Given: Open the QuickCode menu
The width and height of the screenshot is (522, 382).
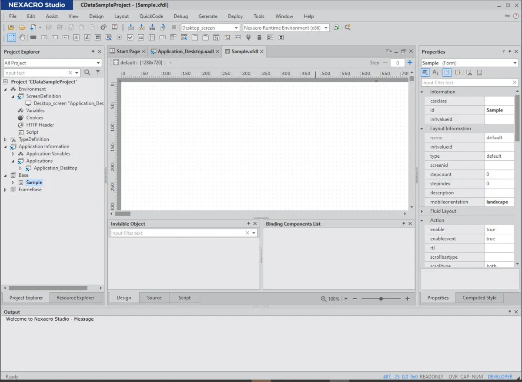Looking at the screenshot, I should click(x=151, y=16).
